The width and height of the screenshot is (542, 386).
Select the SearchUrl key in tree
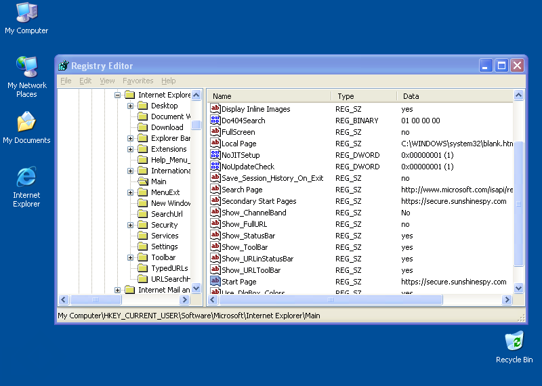[x=167, y=214]
